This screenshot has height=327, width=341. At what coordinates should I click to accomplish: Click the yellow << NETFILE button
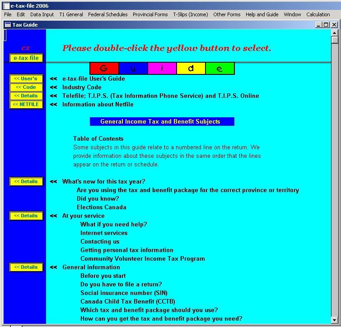coord(26,105)
